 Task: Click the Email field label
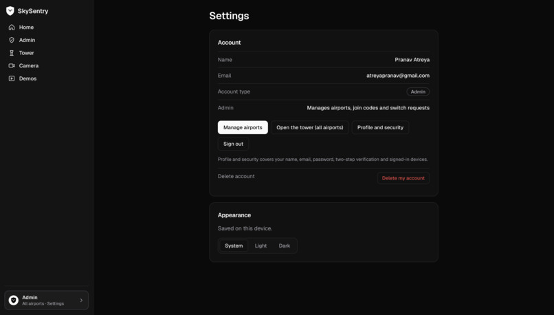(224, 76)
